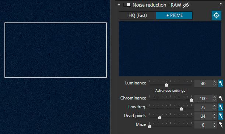Screen dimensions: 225x134
Task: Click the crossed-eye hidden preview icon
Action: point(186,5)
